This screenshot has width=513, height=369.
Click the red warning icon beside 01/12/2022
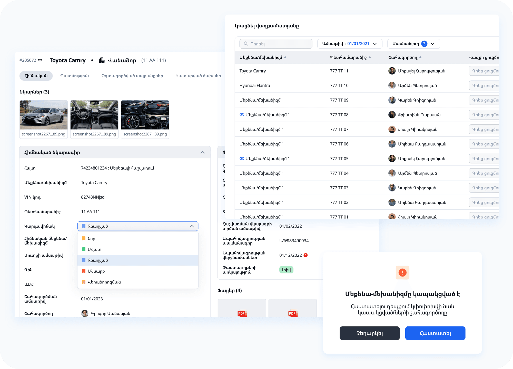tap(305, 255)
